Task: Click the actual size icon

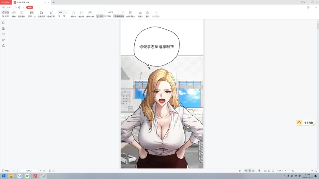Action: (x=32, y=14)
